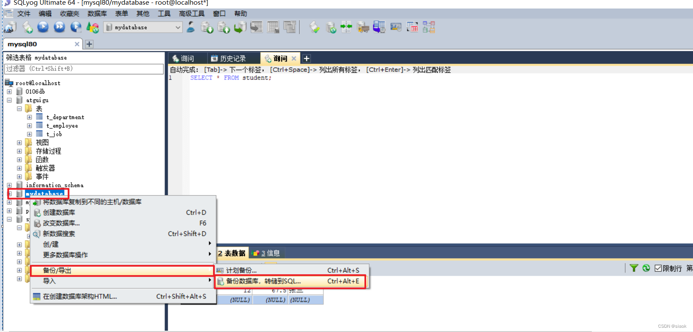Choose 创建数据库 from the context menu
The width and height of the screenshot is (693, 332).
tap(123, 212)
